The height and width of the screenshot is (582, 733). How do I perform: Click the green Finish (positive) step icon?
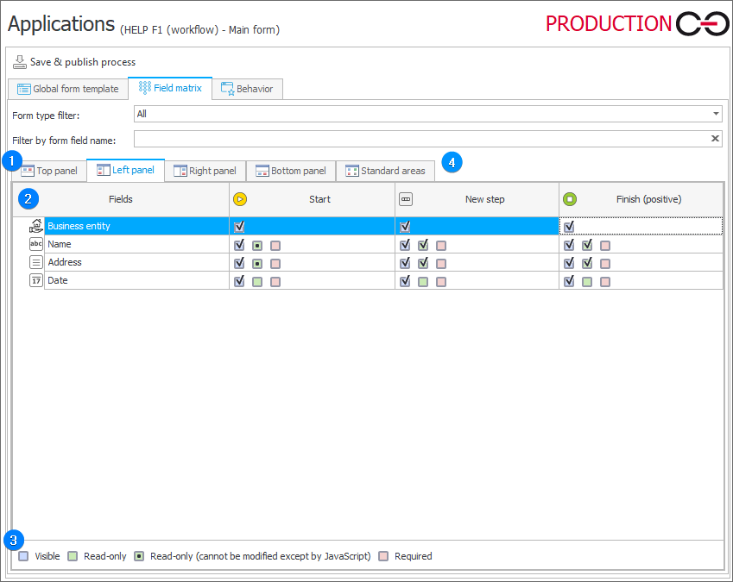[x=569, y=199]
